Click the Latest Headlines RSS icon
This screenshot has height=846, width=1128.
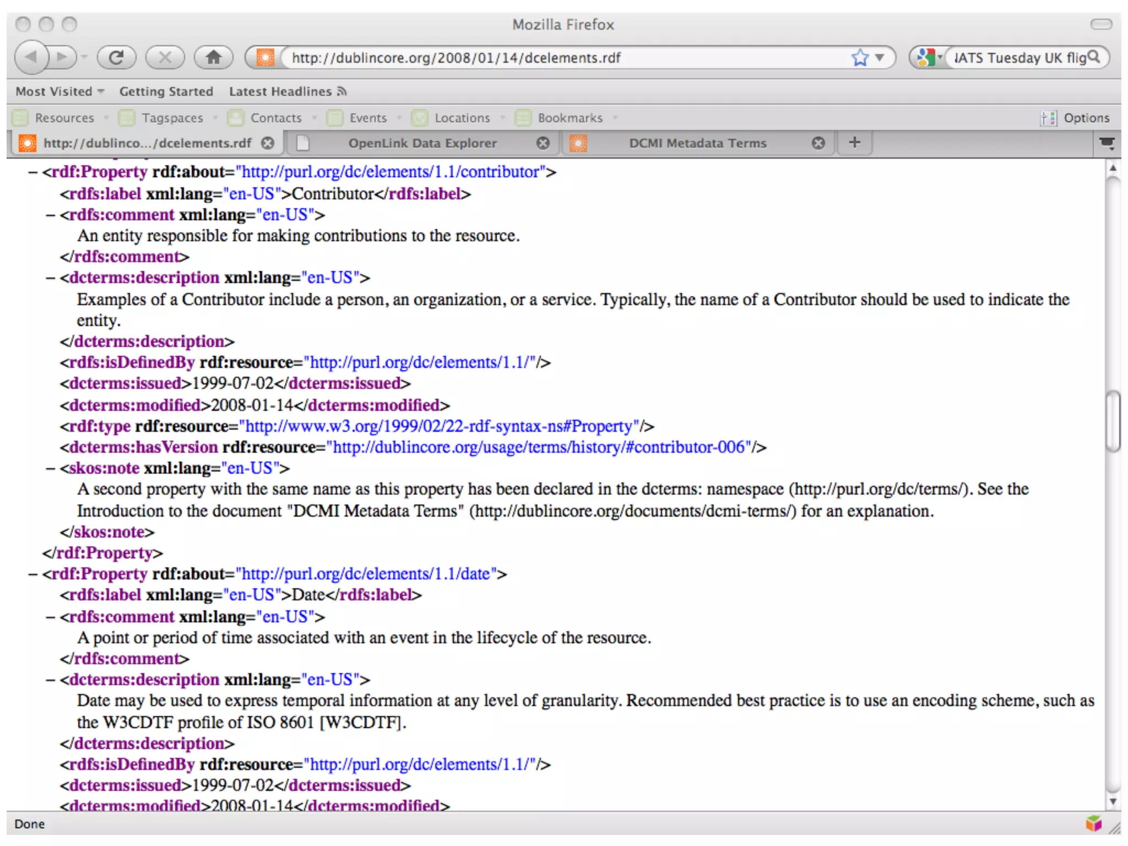click(x=342, y=91)
